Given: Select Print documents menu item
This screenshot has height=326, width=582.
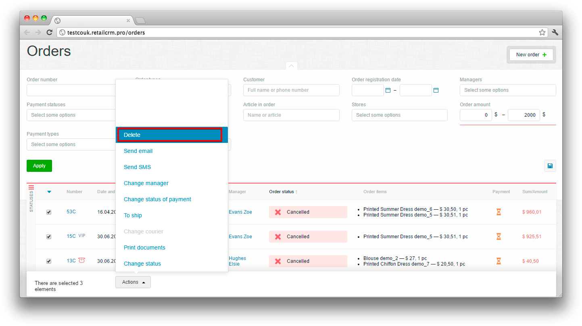Looking at the screenshot, I should pyautogui.click(x=172, y=248).
